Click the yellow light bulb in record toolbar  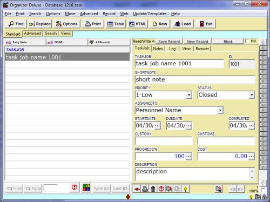pos(185,189)
